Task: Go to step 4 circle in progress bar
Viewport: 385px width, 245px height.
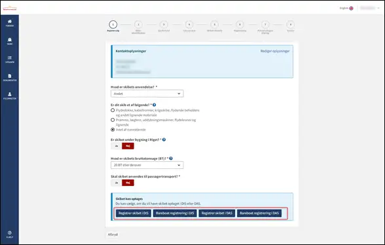Action: tap(189, 25)
